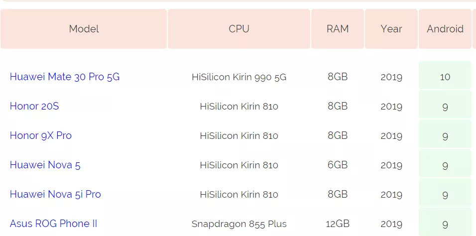Click Kirin 810 CPU for Honor 9X Pro
This screenshot has width=476, height=236.
click(239, 136)
